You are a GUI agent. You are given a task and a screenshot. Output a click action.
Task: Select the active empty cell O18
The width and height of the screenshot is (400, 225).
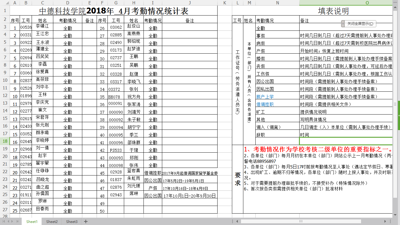point(346,141)
